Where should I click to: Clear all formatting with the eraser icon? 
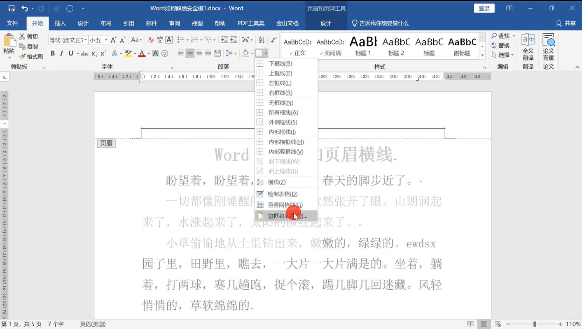151,40
